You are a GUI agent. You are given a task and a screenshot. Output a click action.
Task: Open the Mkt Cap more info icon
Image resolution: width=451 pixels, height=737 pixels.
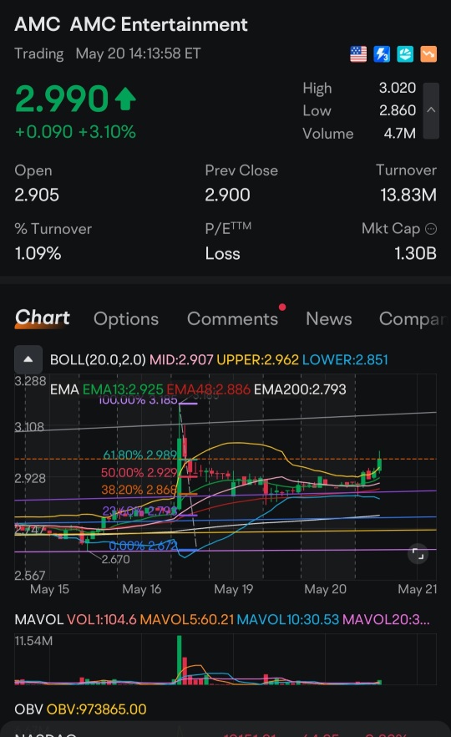pyautogui.click(x=431, y=229)
